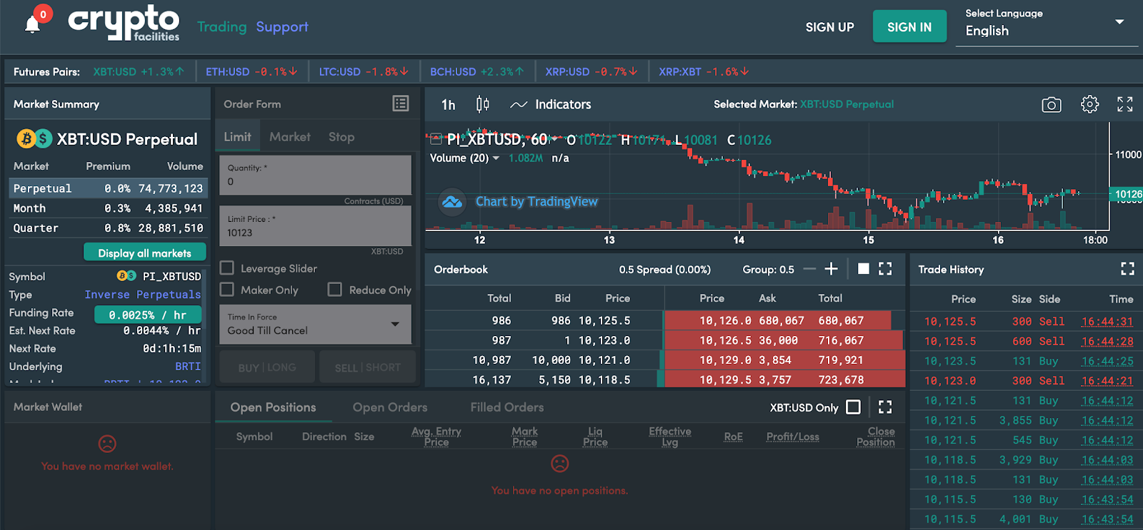Collapse the PI_XBTUSD chart legend
The width and height of the screenshot is (1143, 530).
coord(435,139)
